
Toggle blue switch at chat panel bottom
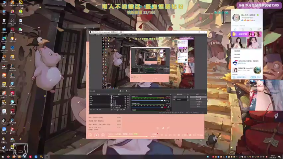click(253, 77)
